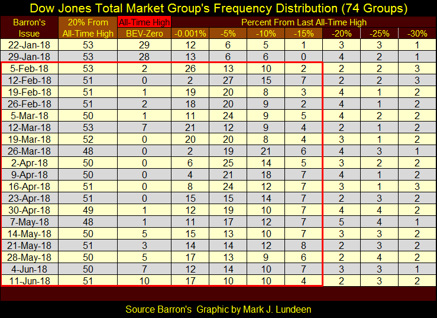Click the -15% column header
This screenshot has height=318, width=437.
(303, 34)
